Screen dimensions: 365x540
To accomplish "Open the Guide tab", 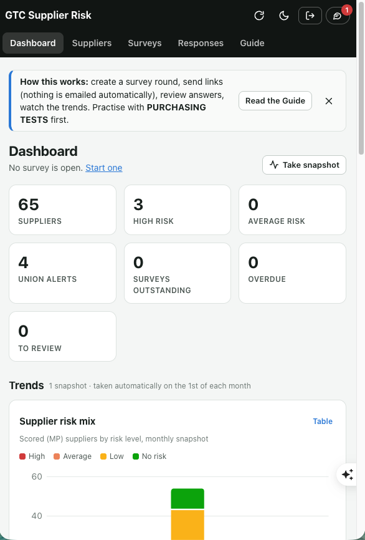I will click(x=252, y=43).
